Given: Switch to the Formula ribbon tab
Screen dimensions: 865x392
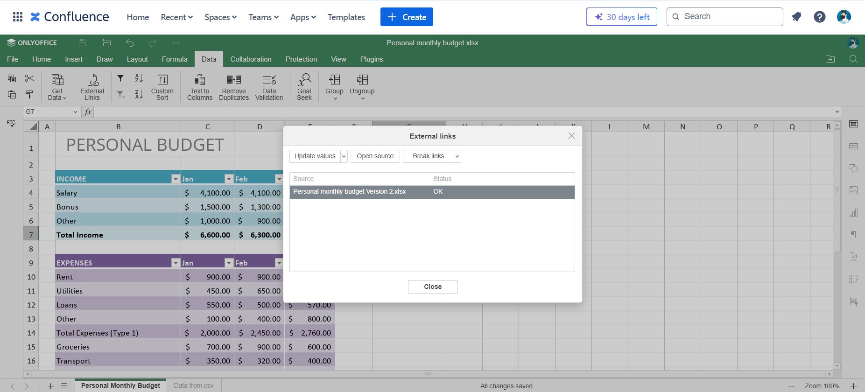Looking at the screenshot, I should point(175,59).
